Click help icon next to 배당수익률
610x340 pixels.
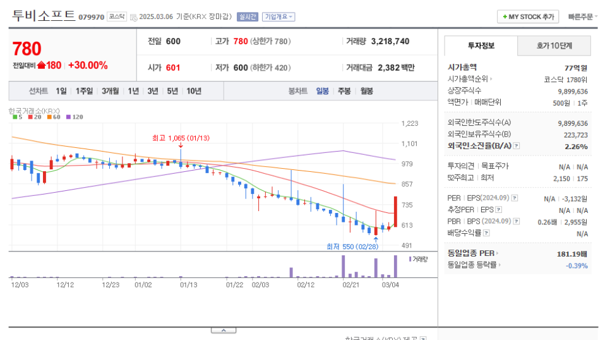[x=486, y=233]
